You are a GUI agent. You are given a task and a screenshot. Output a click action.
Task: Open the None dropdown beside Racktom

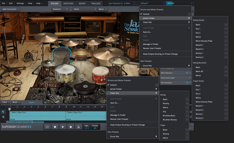pyautogui.click(x=85, y=9)
